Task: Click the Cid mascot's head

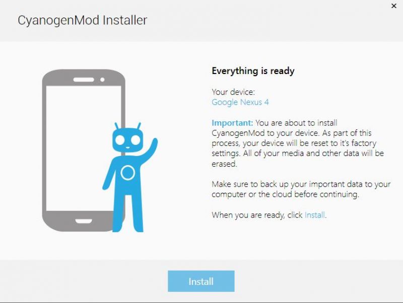Action: click(x=128, y=140)
